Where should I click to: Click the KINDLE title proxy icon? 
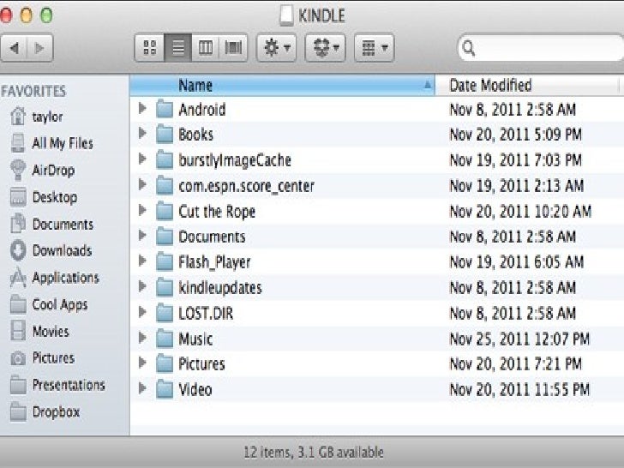point(286,15)
